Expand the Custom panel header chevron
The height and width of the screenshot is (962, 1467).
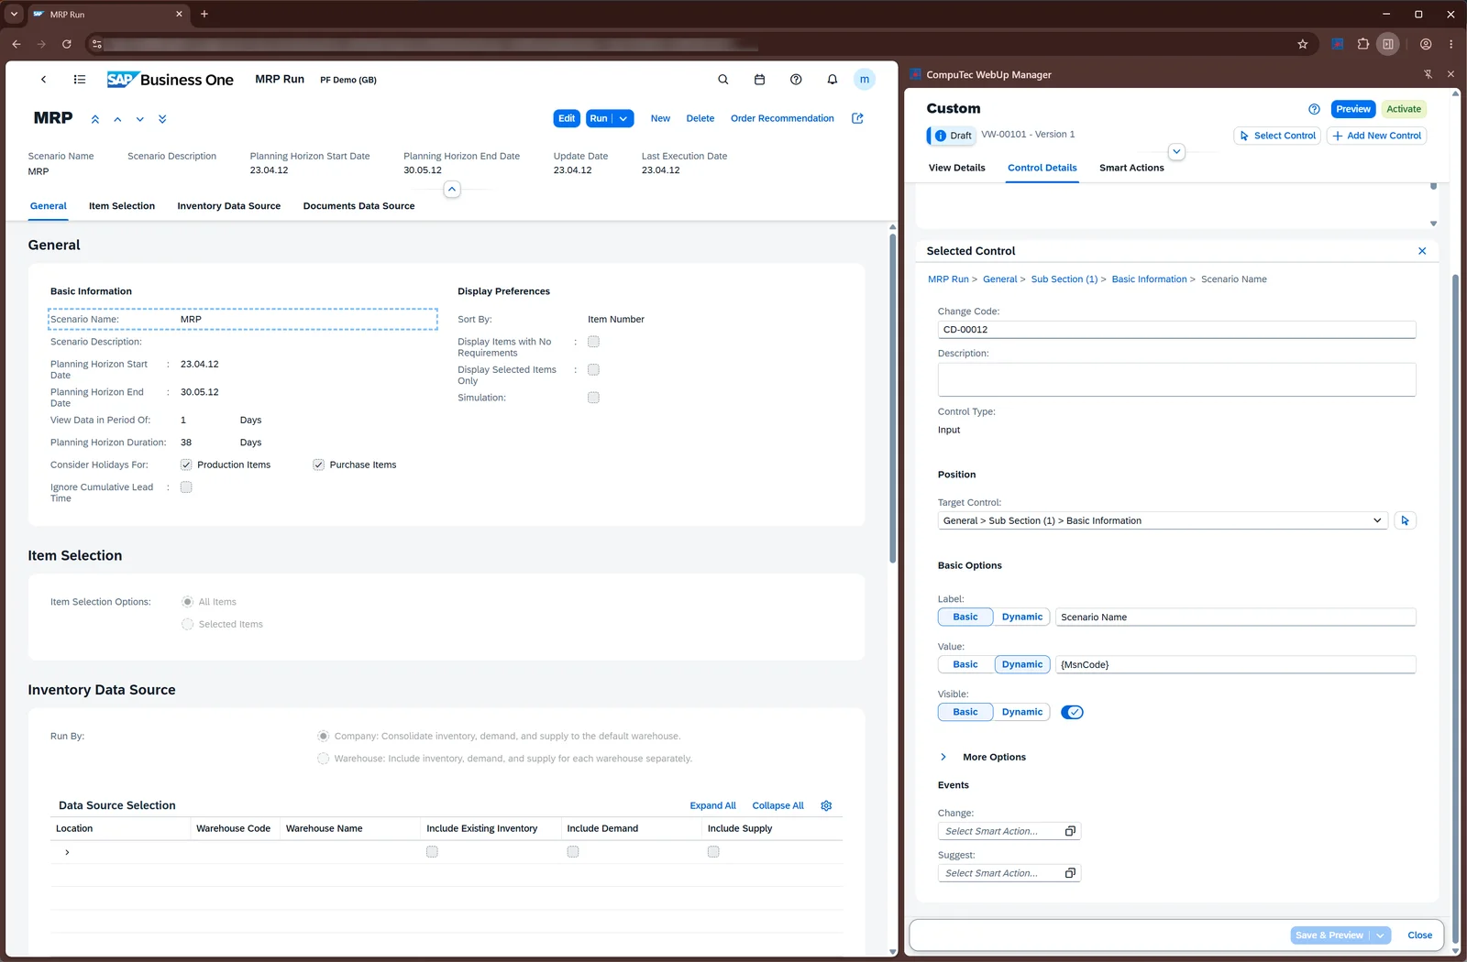(1176, 151)
